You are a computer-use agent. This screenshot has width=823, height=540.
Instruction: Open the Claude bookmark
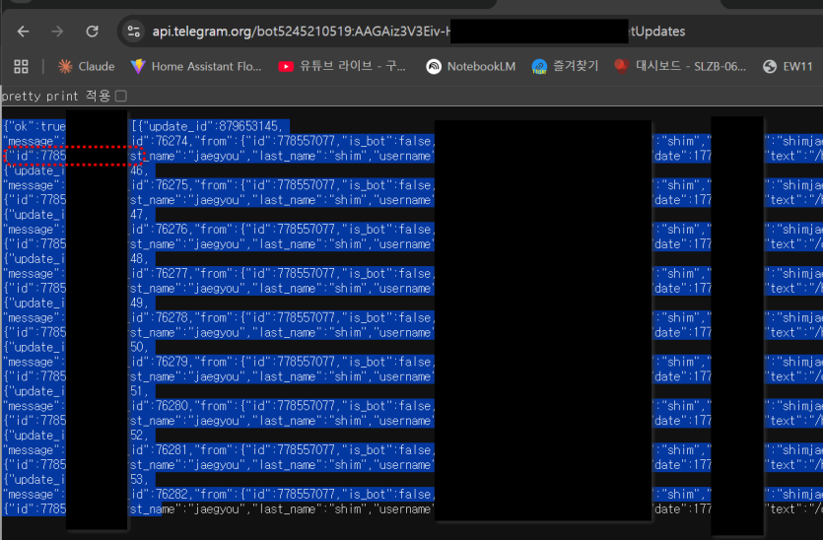pyautogui.click(x=87, y=67)
